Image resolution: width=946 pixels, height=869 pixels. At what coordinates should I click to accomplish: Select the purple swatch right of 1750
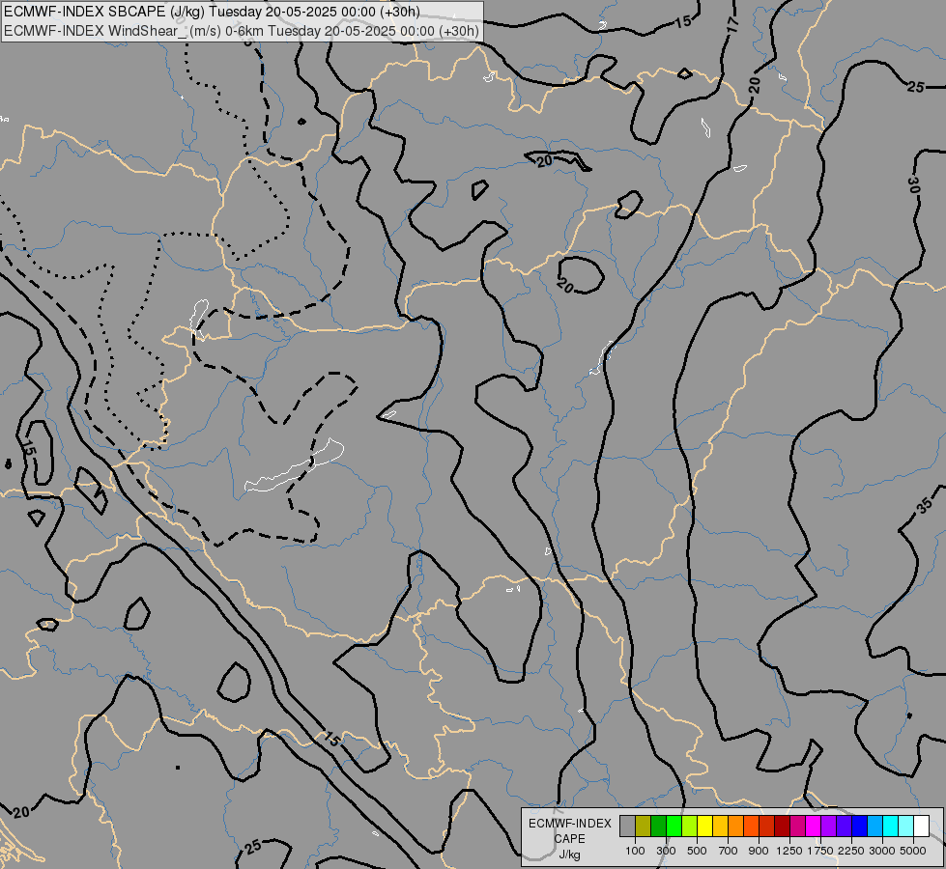coord(828,826)
